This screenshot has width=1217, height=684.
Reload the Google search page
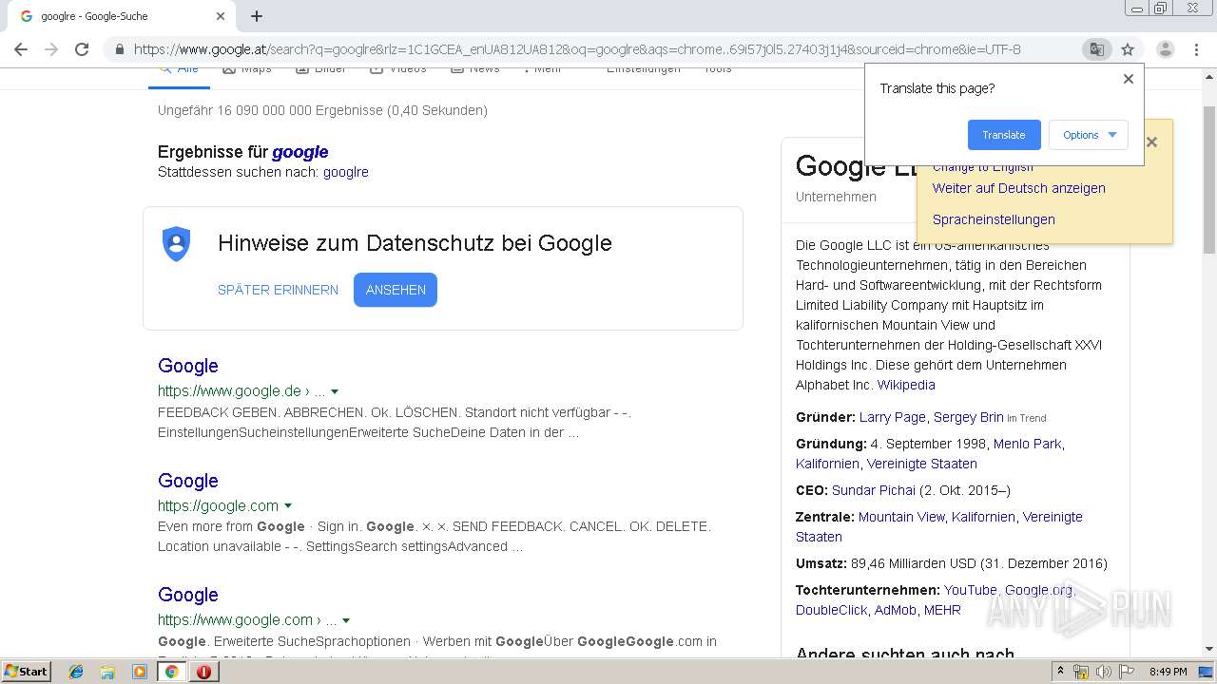(x=82, y=49)
